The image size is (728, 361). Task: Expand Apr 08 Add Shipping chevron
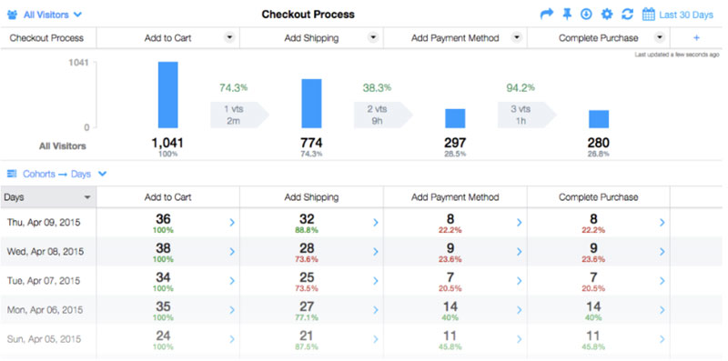coord(376,252)
